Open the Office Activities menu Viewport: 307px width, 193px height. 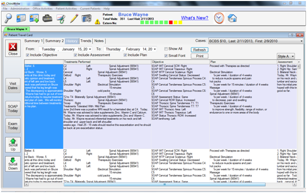[x=42, y=9]
